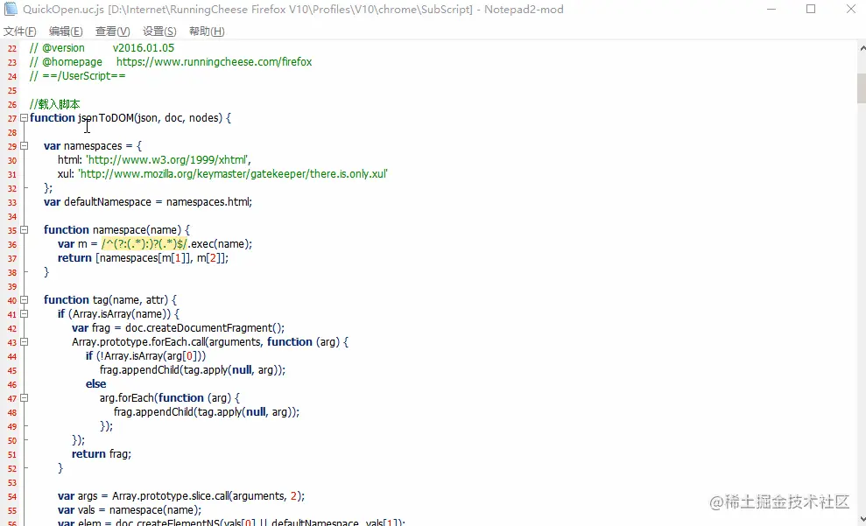This screenshot has height=526, width=866.
Task: Click the highlighted regex on line 36
Action: [x=144, y=244]
